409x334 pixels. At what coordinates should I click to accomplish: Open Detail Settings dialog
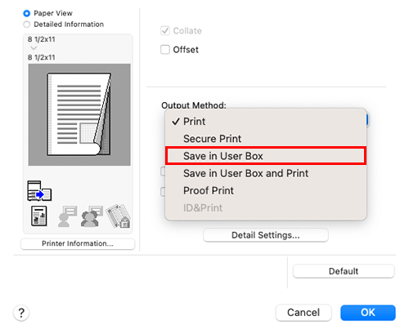coord(266,235)
